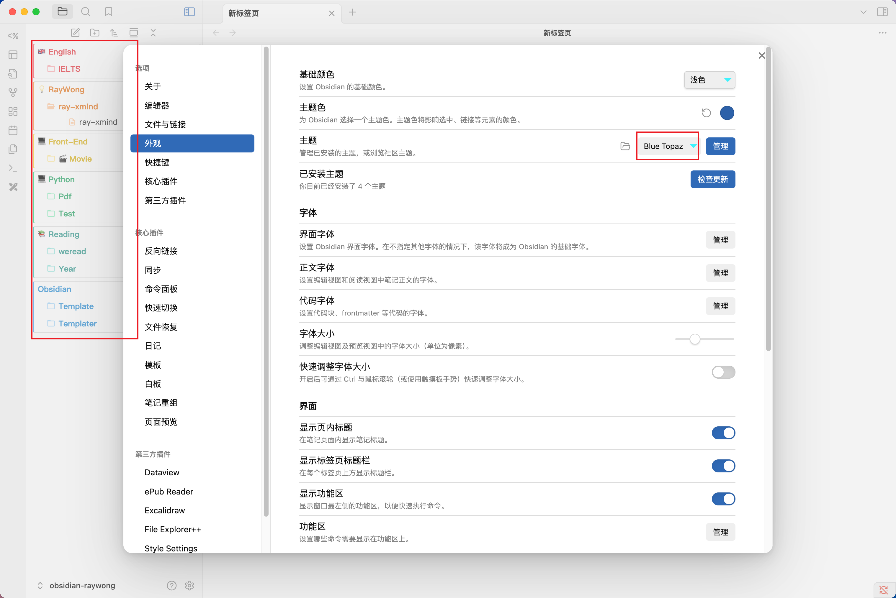Open a new tab with the plus button
This screenshot has height=598, width=896.
tap(352, 12)
